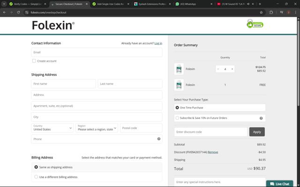Focus the First name field
Screen dimensions: 300x187
point(63,84)
